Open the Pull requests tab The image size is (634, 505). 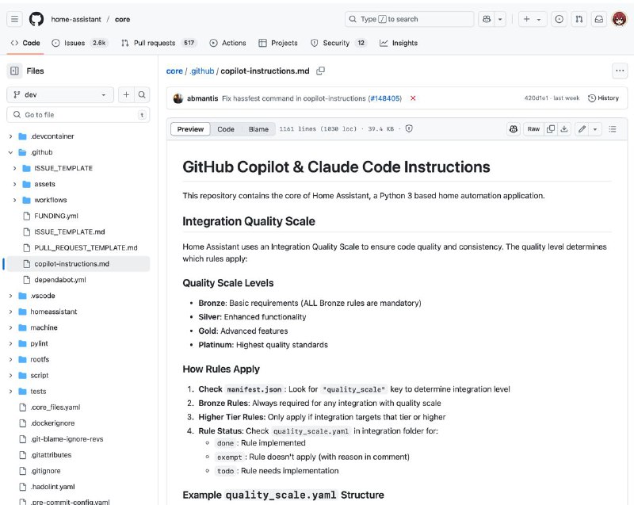click(x=159, y=43)
